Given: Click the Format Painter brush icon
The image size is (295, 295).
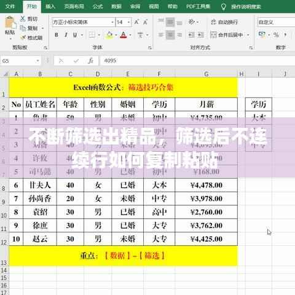Looking at the screenshot, I should click(23, 37).
